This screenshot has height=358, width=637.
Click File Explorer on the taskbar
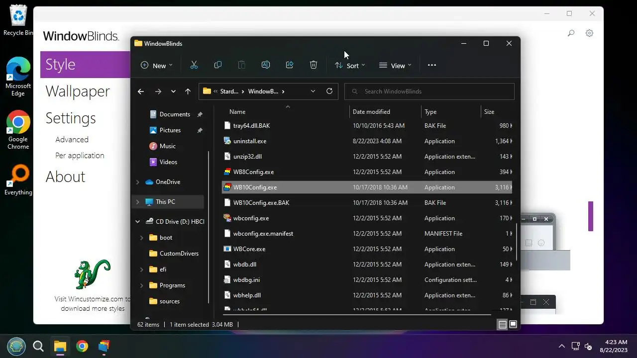60,346
